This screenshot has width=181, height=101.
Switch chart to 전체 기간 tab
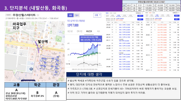coord(79,31)
